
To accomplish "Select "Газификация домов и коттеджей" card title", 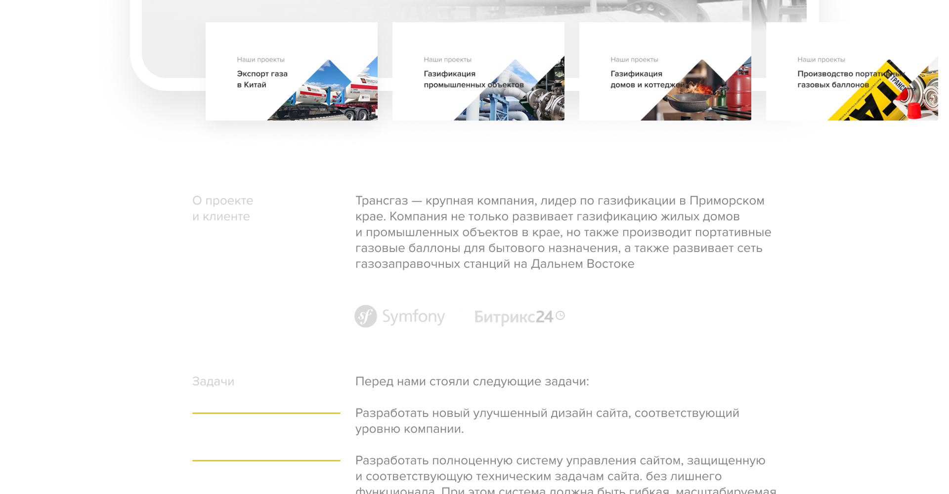I will [647, 79].
